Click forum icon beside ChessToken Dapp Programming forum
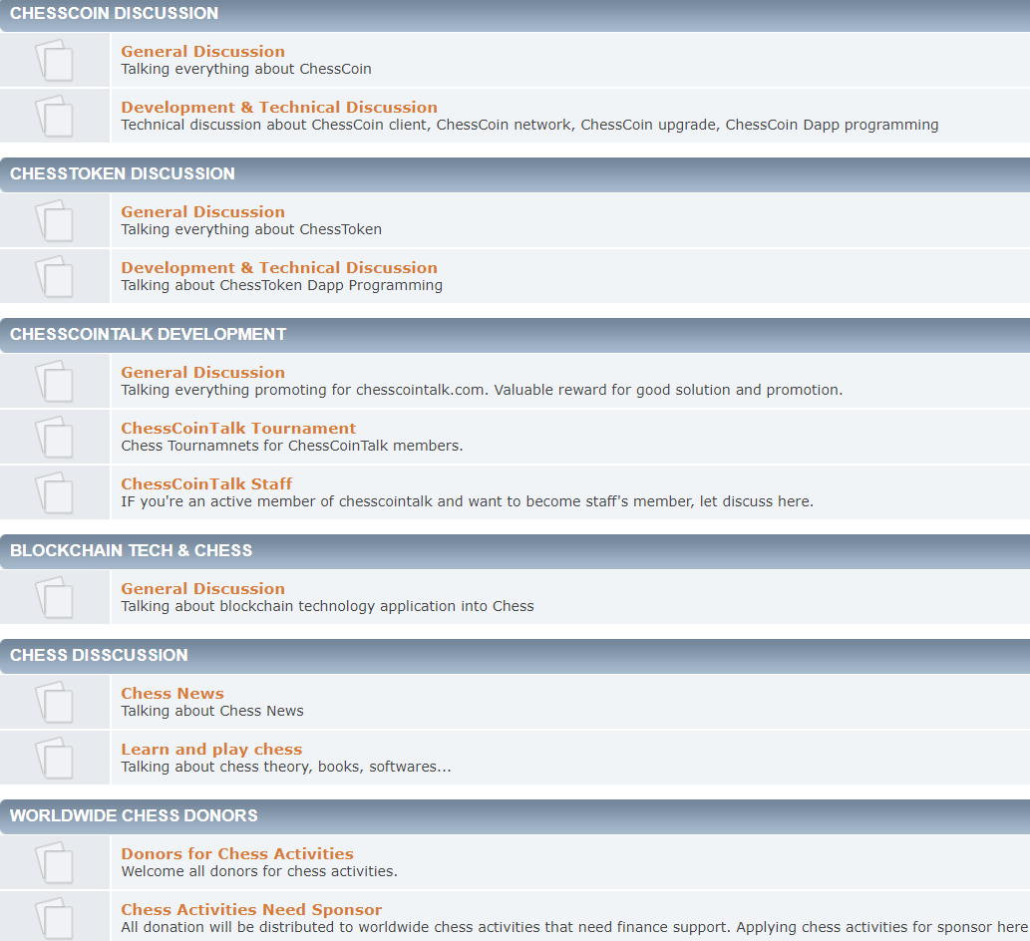Screen dimensions: 1030x941 (x=54, y=276)
